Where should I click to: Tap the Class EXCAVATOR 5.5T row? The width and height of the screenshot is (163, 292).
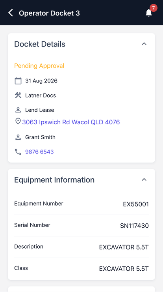81,269
